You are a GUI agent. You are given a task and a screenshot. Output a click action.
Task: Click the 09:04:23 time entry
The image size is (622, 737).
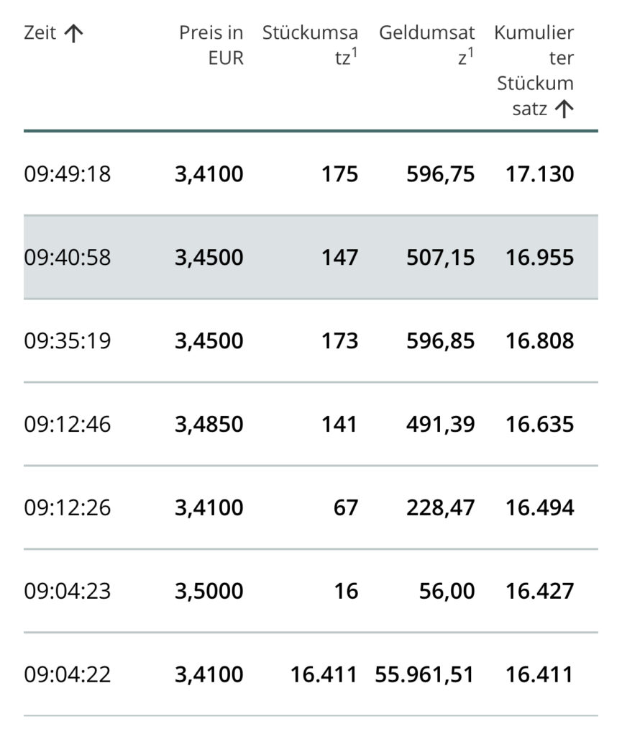[68, 591]
